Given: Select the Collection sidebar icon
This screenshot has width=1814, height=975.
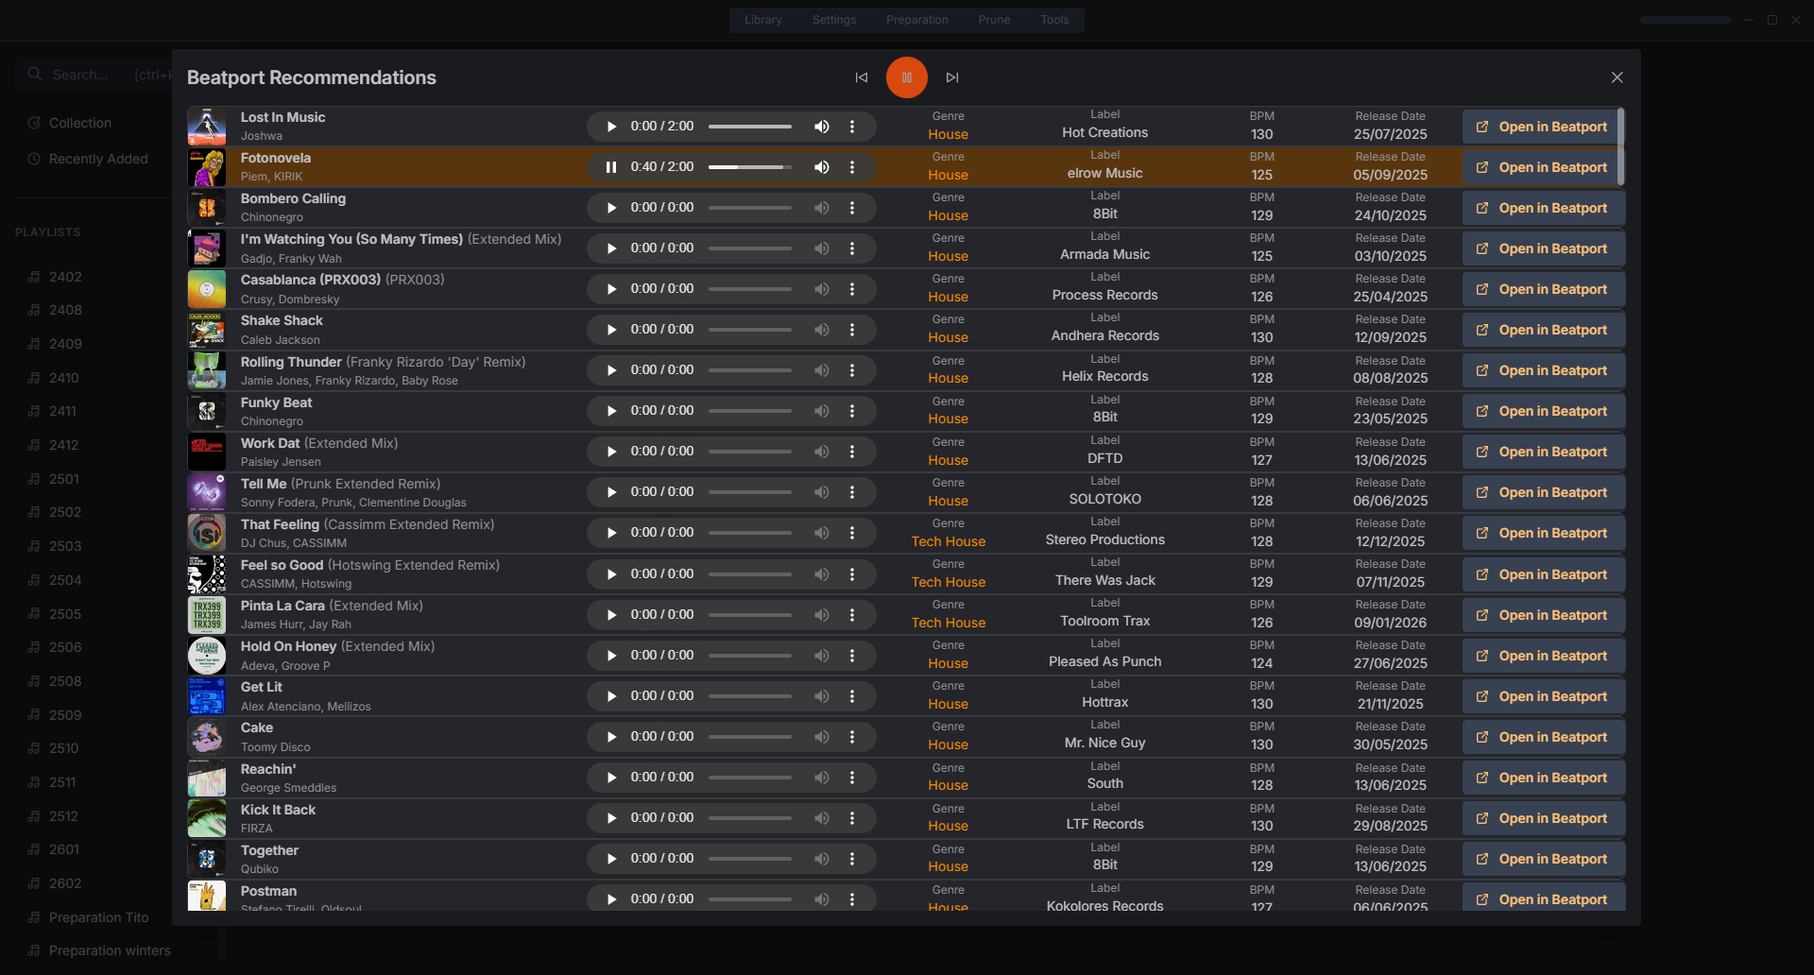Looking at the screenshot, I should coord(34,123).
